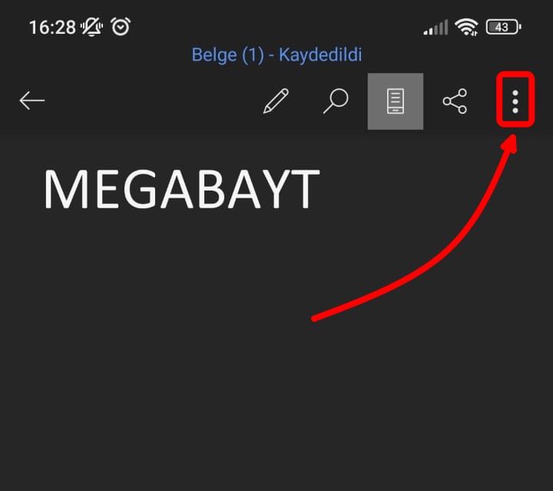Toggle the highlighted mobile view button
553x491 pixels.
(396, 101)
